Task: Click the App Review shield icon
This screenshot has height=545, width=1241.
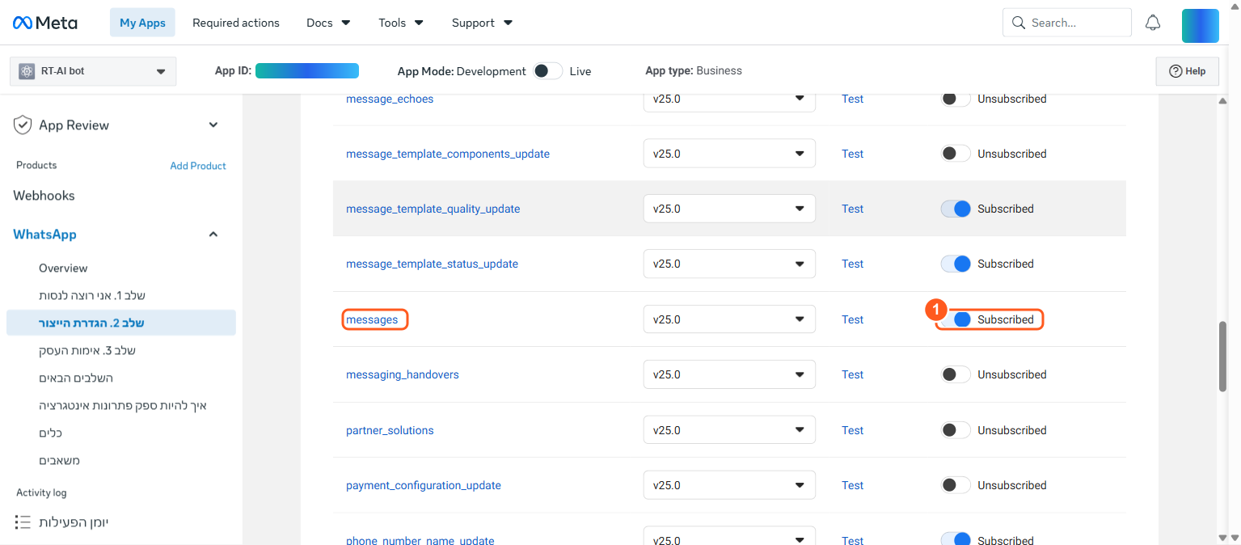Action: (x=22, y=125)
